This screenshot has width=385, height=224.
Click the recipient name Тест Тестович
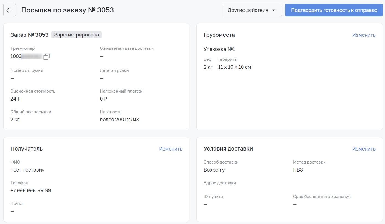pos(27,170)
